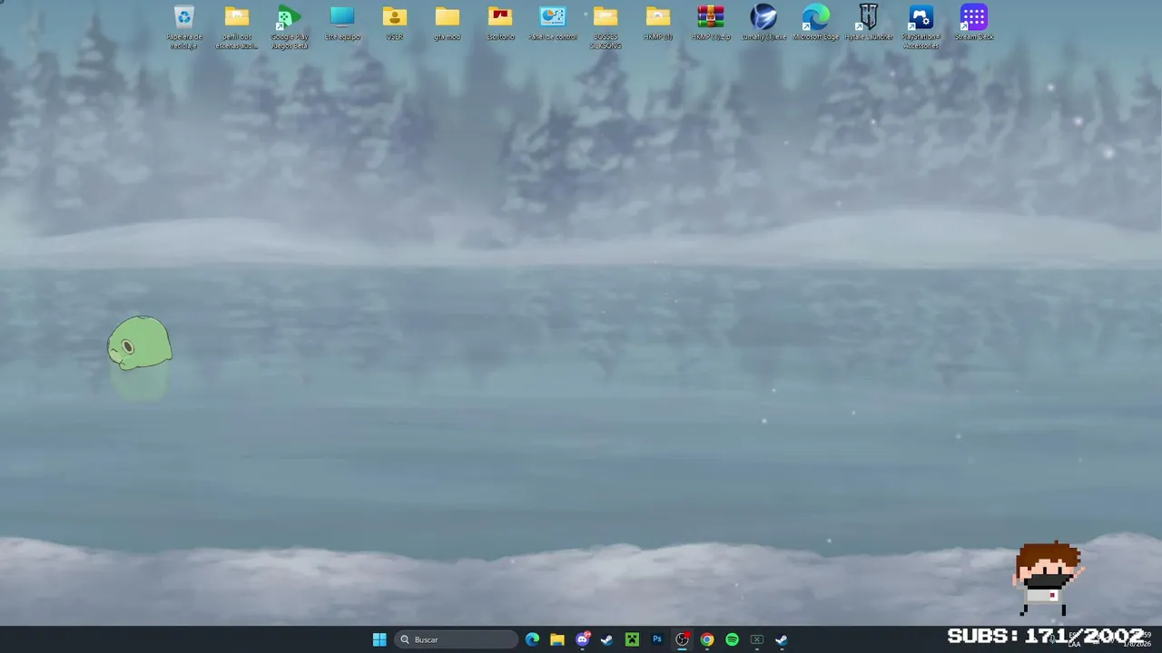
Task: Open Microsoft Edge from the taskbar
Action: [x=532, y=639]
